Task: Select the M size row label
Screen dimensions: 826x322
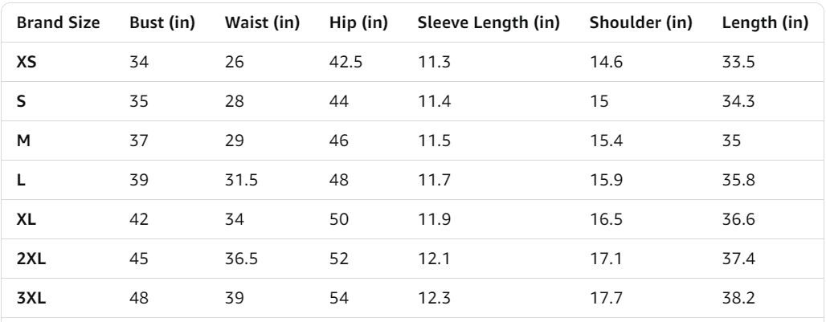Action: tap(23, 141)
